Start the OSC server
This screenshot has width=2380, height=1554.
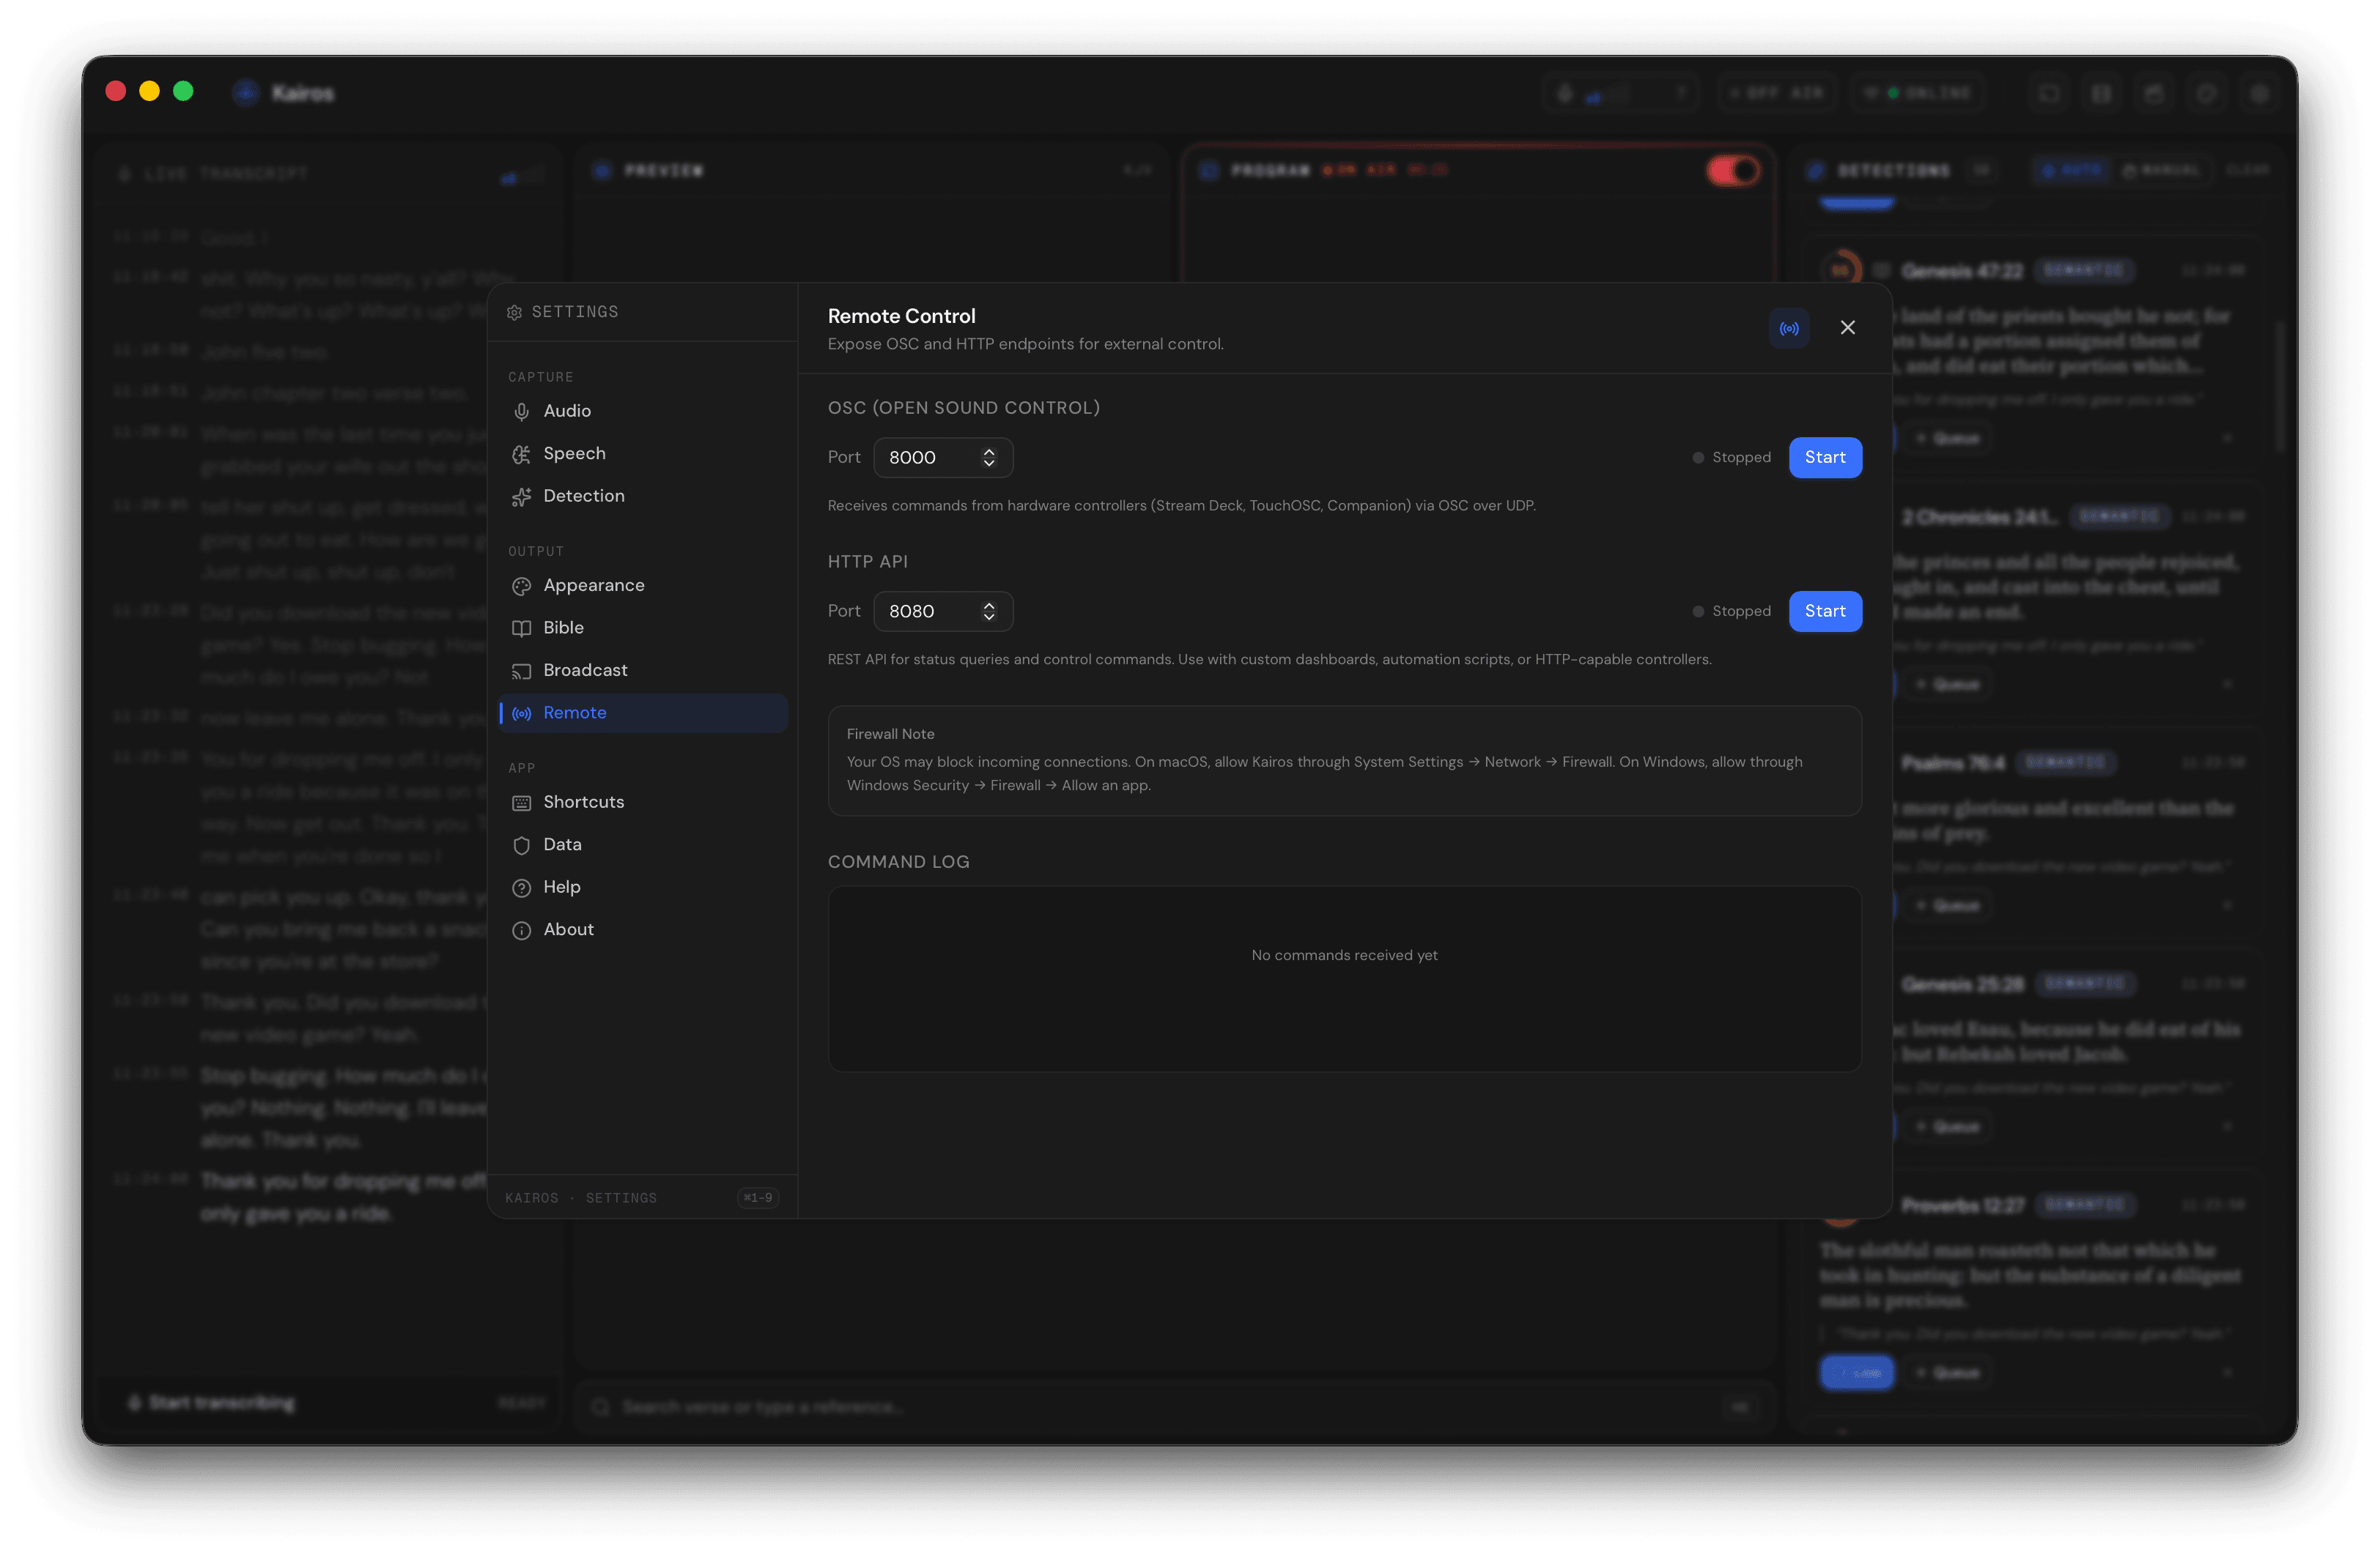pos(1825,458)
